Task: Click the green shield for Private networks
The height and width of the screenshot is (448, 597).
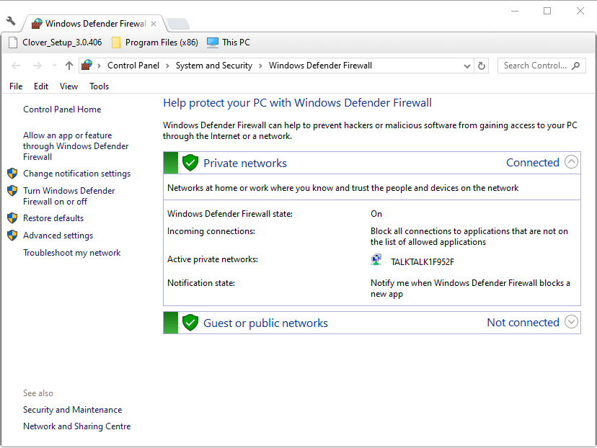Action: [x=190, y=162]
